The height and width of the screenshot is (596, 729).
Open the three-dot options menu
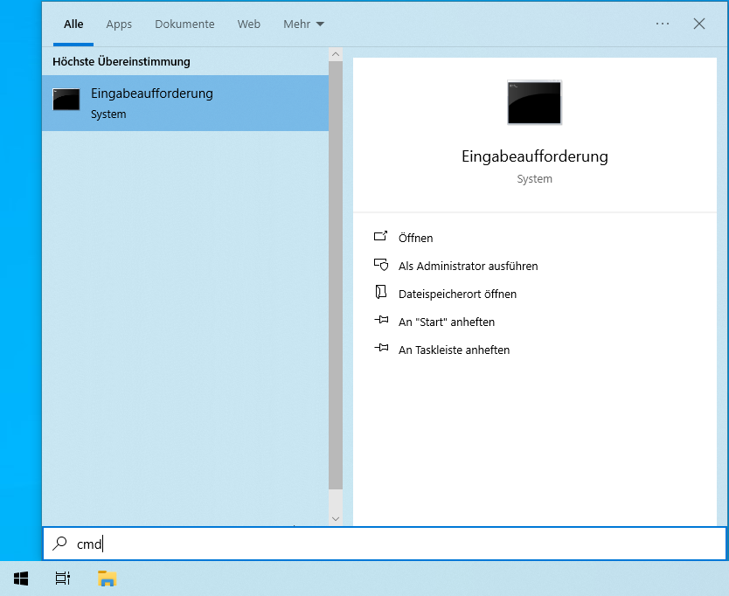[x=663, y=24]
